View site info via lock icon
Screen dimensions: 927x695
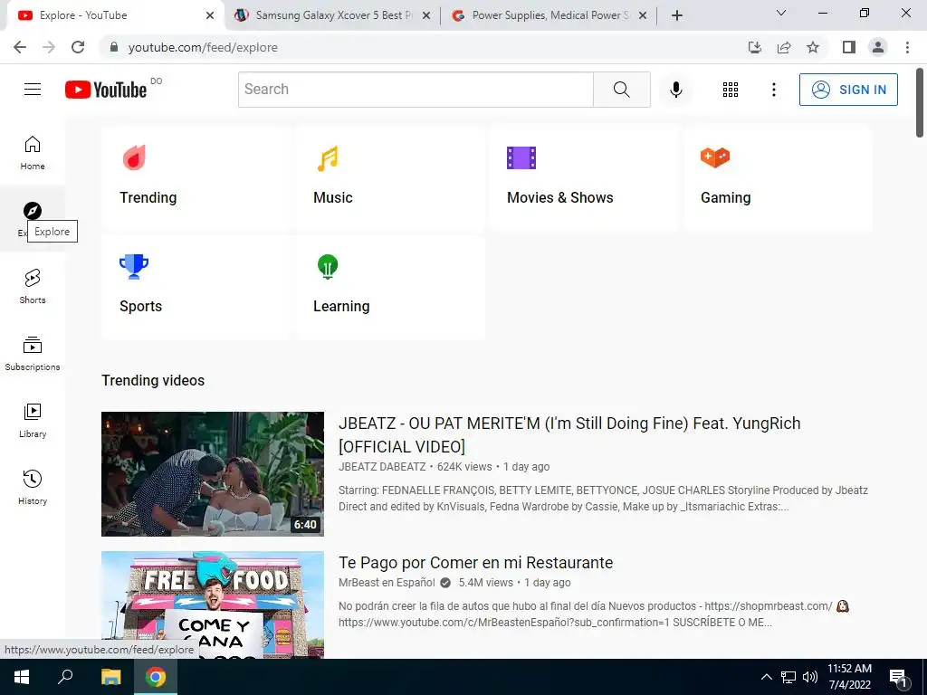pos(114,47)
